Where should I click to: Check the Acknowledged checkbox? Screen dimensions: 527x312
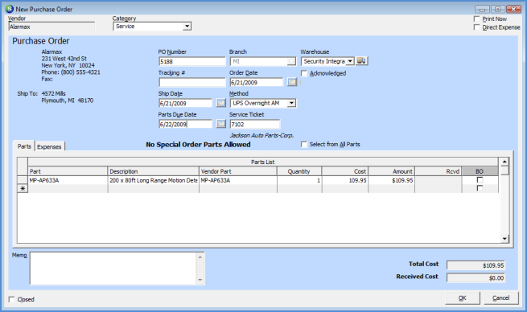(x=304, y=73)
